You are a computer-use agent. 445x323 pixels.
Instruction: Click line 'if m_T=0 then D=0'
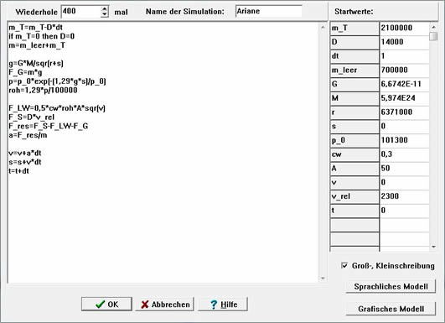(41, 36)
